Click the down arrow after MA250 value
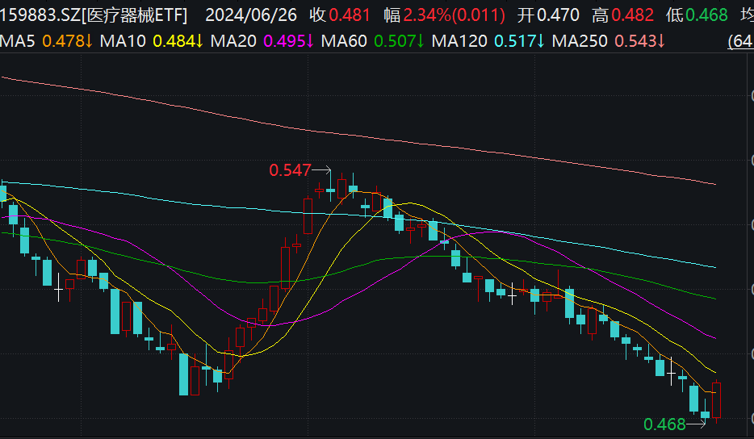Image resolution: width=754 pixels, height=439 pixels. 660,40
